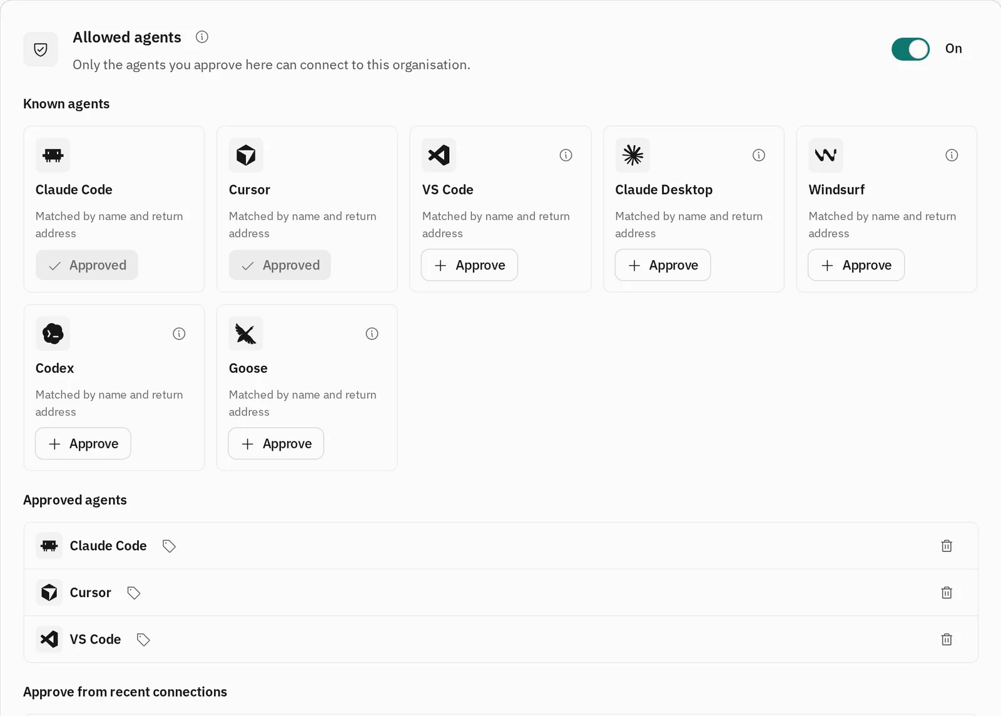Image resolution: width=1001 pixels, height=716 pixels.
Task: Show info for the Claude Desktop card
Action: [x=758, y=155]
